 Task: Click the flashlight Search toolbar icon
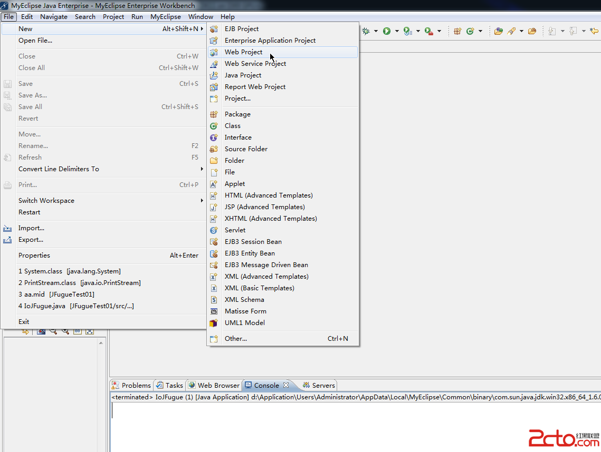[x=511, y=31]
